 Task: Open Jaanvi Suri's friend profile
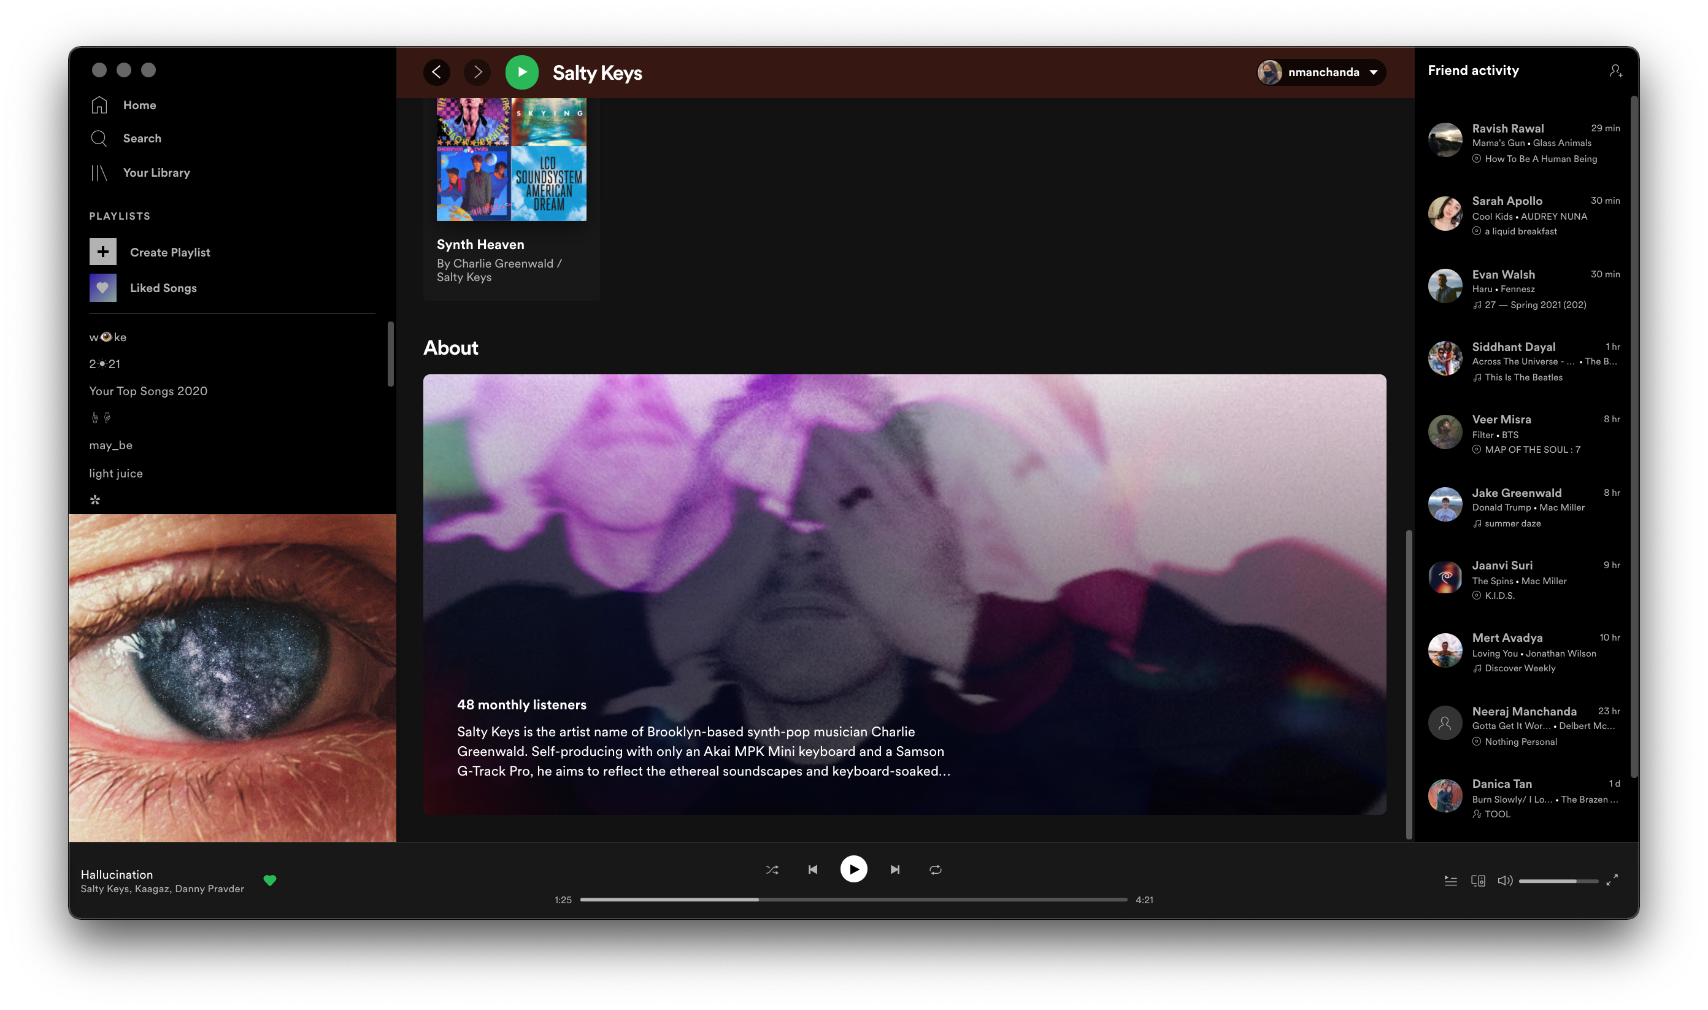click(x=1502, y=565)
